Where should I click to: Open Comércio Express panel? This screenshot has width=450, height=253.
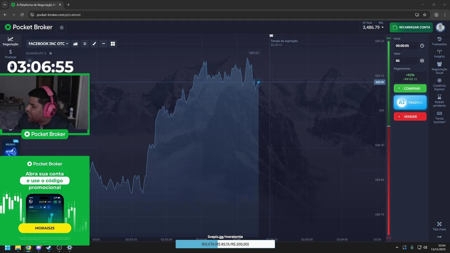click(x=439, y=84)
